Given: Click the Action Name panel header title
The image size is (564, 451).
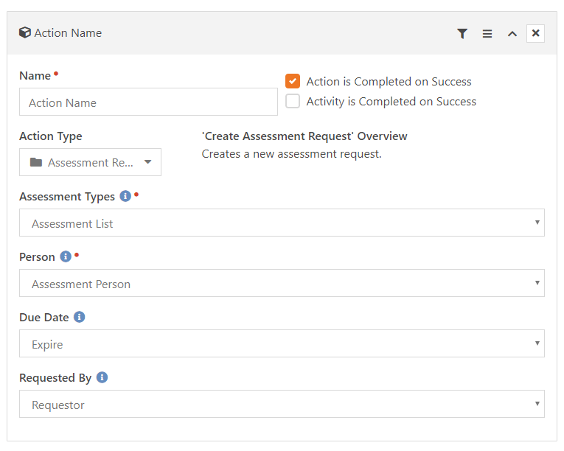Looking at the screenshot, I should [68, 32].
